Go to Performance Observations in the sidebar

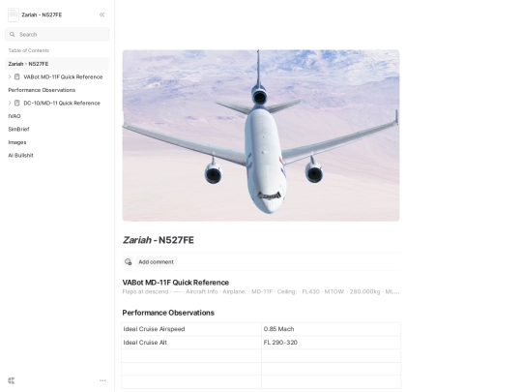click(x=42, y=90)
